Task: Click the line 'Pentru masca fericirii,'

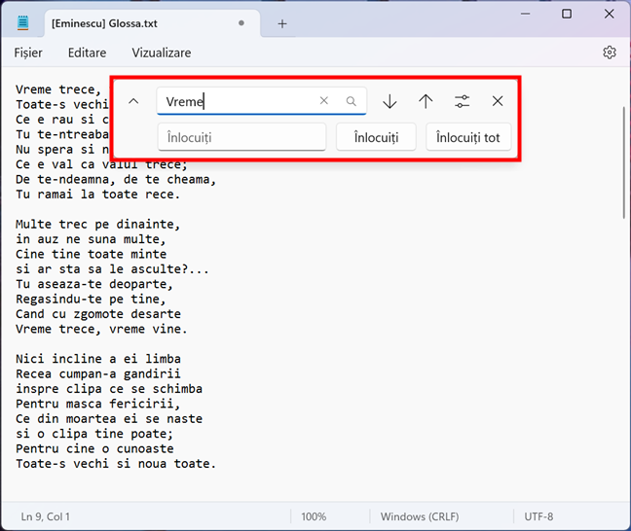Action: (97, 404)
